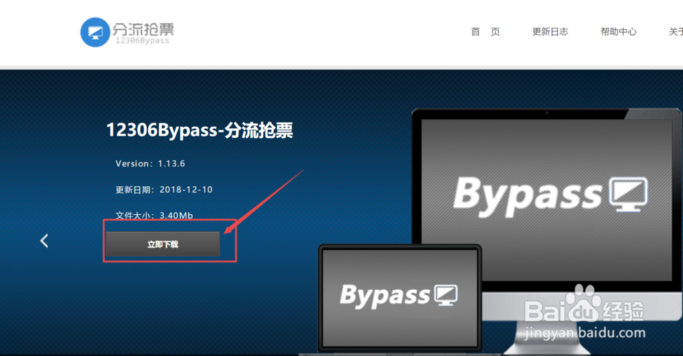Viewport: 683px width, 356px height.
Task: Select the 更新日期: 2018-12-10 text
Action: 164,190
